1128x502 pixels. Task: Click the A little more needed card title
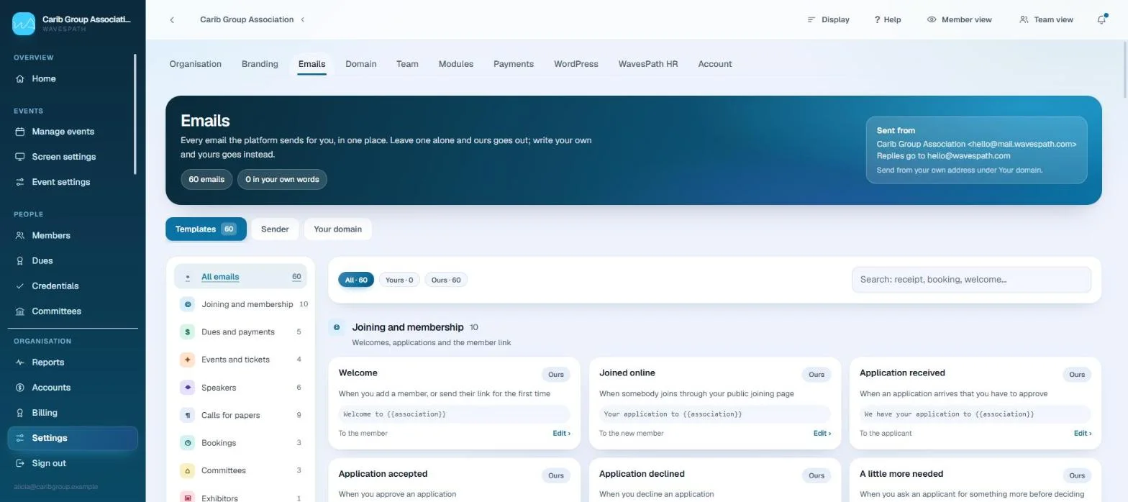point(901,474)
